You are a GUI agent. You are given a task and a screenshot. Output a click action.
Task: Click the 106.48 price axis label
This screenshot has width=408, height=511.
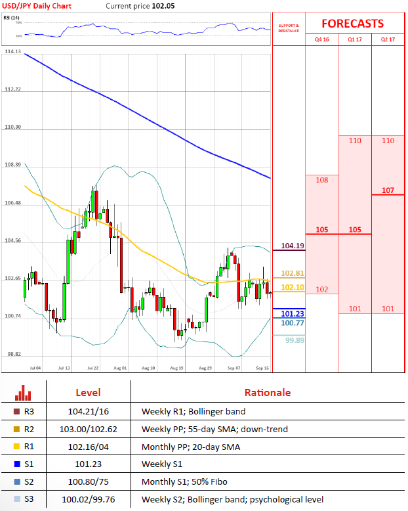[x=12, y=203]
